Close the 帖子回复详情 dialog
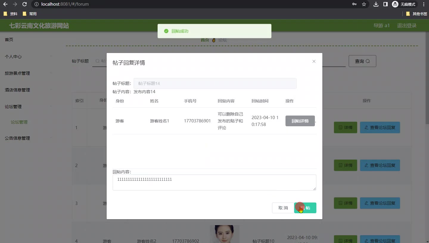The image size is (429, 243). coord(314,61)
